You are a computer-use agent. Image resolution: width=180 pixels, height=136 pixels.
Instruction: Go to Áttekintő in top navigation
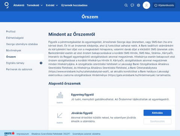coord(19,5)
